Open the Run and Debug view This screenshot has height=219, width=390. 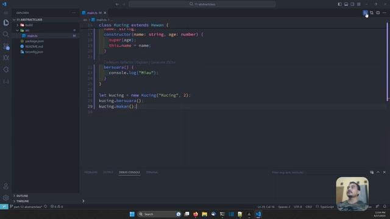click(x=6, y=58)
